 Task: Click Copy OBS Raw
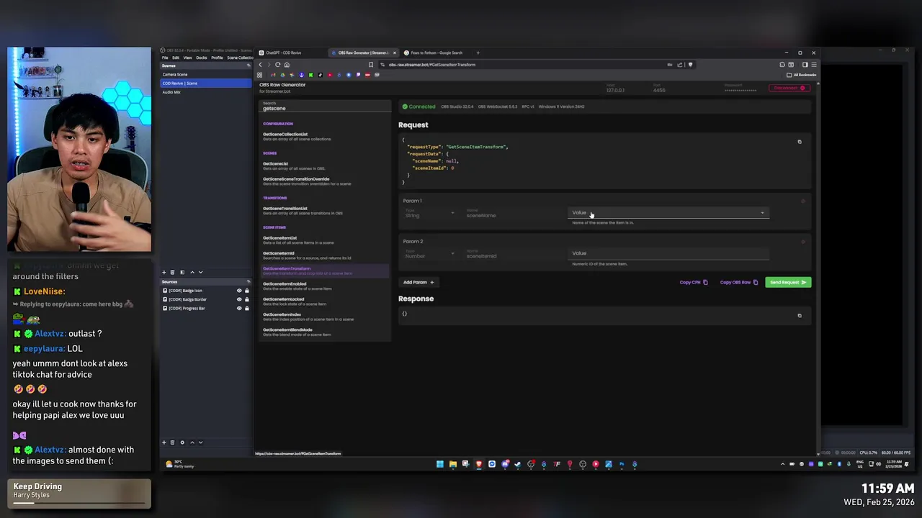pyautogui.click(x=739, y=282)
